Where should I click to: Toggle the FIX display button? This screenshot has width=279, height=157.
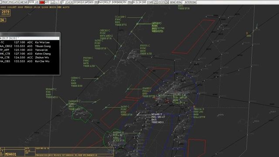pyautogui.click(x=125, y=2)
